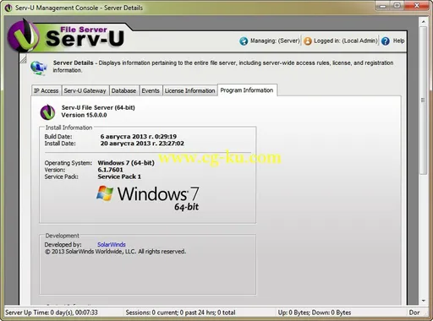433x321 pixels.
Task: Click the Windows 7 (64-bit) OS value
Action: pos(126,163)
